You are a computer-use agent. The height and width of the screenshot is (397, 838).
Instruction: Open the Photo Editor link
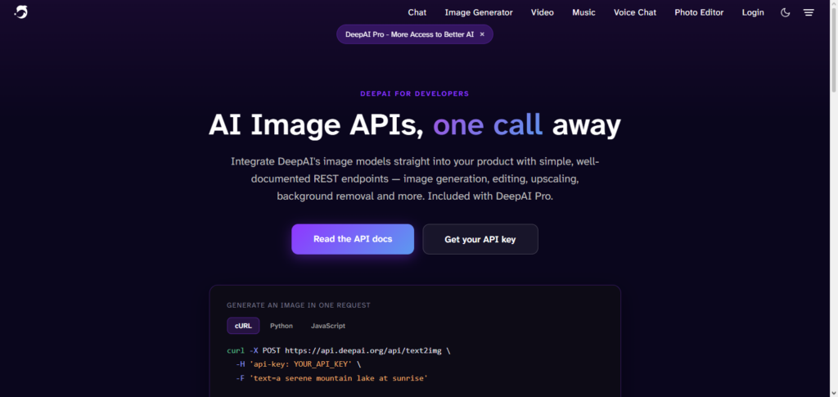699,12
